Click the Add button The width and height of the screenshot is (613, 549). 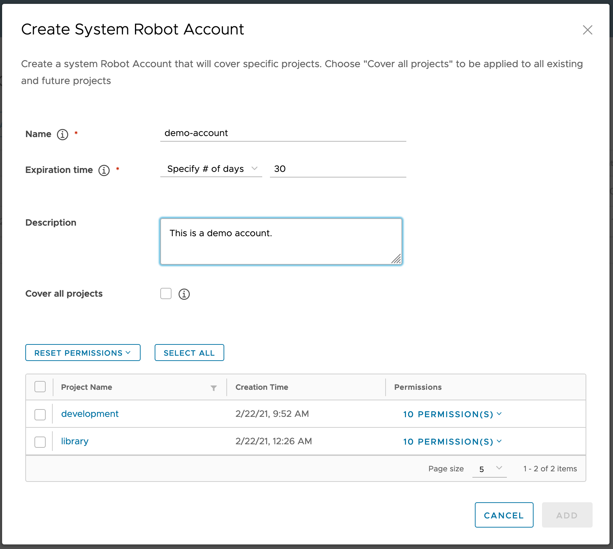click(x=567, y=515)
